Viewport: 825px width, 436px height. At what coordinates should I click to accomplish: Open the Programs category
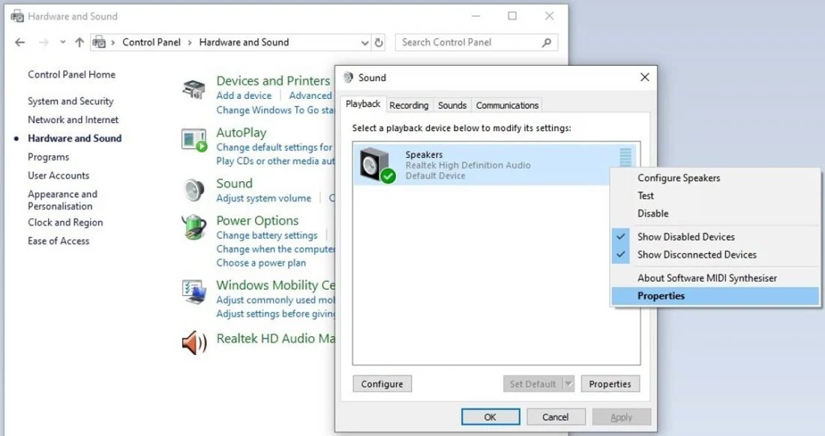[x=49, y=157]
